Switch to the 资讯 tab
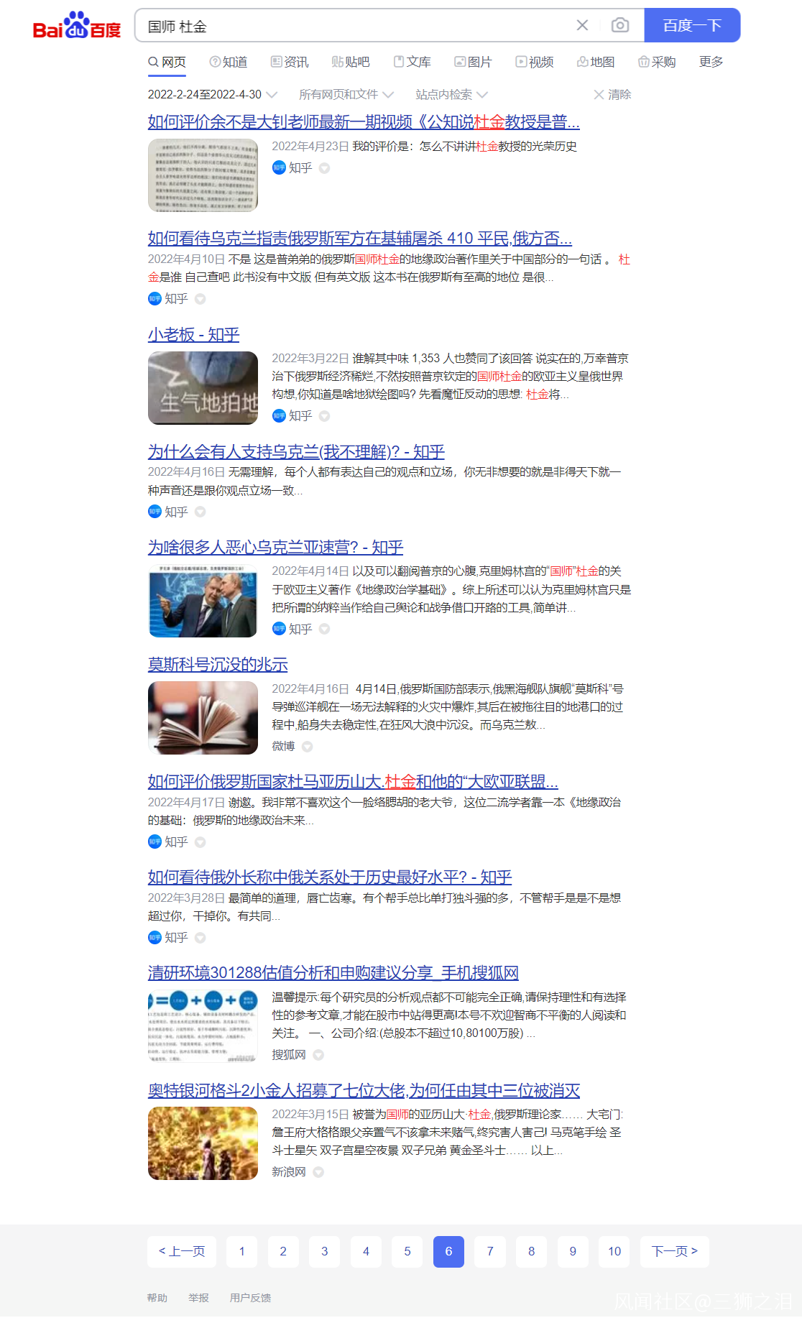 (290, 63)
